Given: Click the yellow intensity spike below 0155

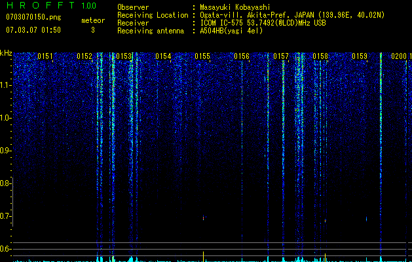Looking at the screenshot, I should coord(203,257).
